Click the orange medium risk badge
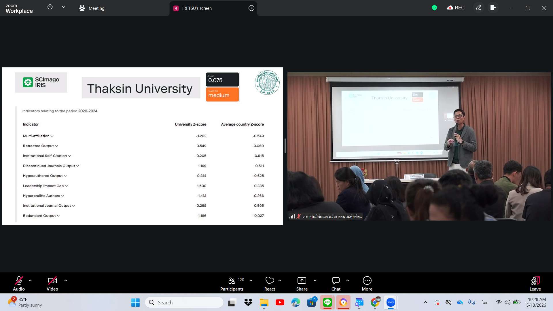 click(222, 94)
